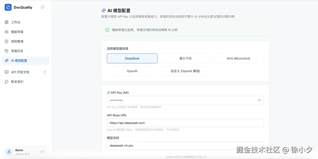Click the AI 模型配置 page heading

click(119, 11)
